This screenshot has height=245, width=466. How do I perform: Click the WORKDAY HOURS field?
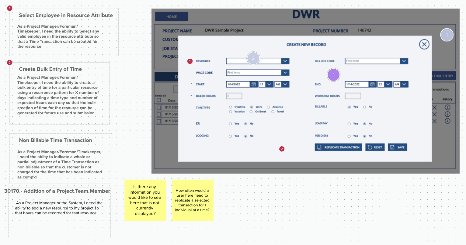click(353, 96)
